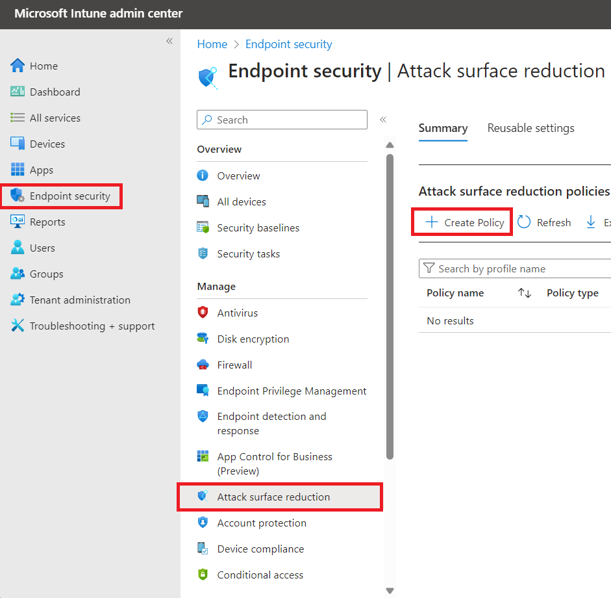Select the Summary tab

point(443,128)
